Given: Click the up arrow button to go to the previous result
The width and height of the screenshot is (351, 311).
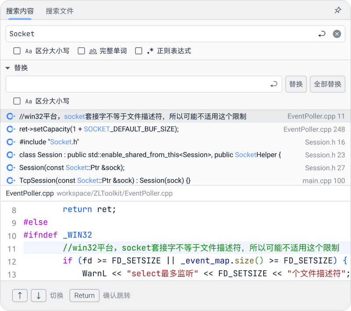Looking at the screenshot, I should pos(20,295).
